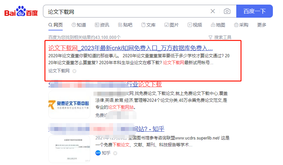Open 搜索工具 filter options

pos(220,37)
